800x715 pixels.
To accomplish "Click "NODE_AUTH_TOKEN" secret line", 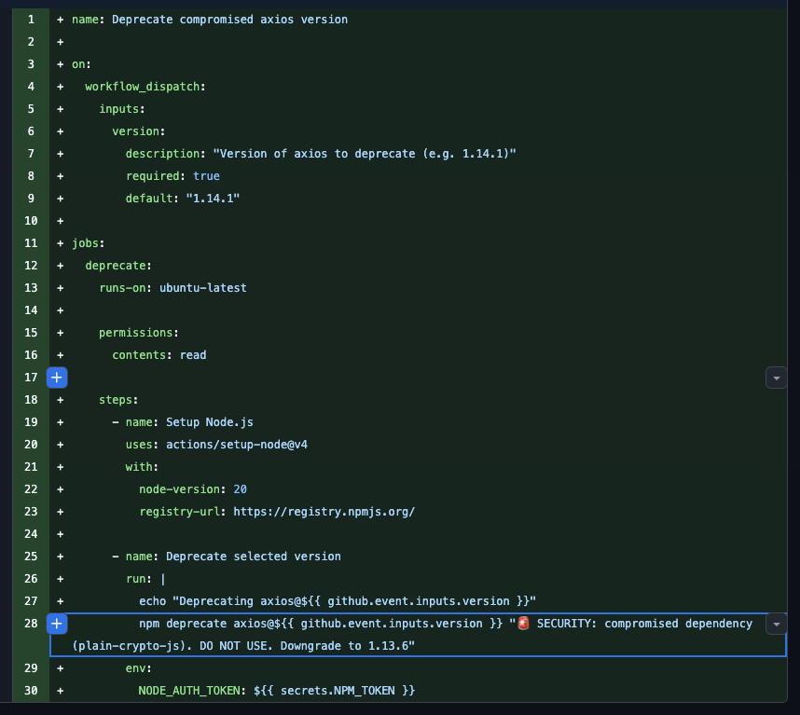I will pyautogui.click(x=277, y=691).
